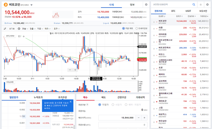Sort coin list by 현재가 column
Viewport: 212px width, 129px height.
point(179,16)
